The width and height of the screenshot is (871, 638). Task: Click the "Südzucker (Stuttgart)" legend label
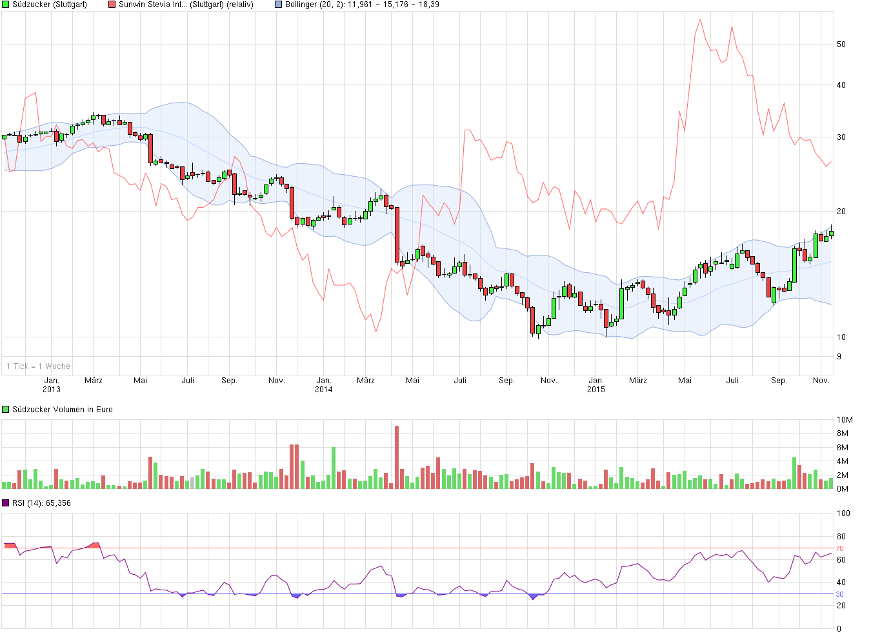[50, 5]
